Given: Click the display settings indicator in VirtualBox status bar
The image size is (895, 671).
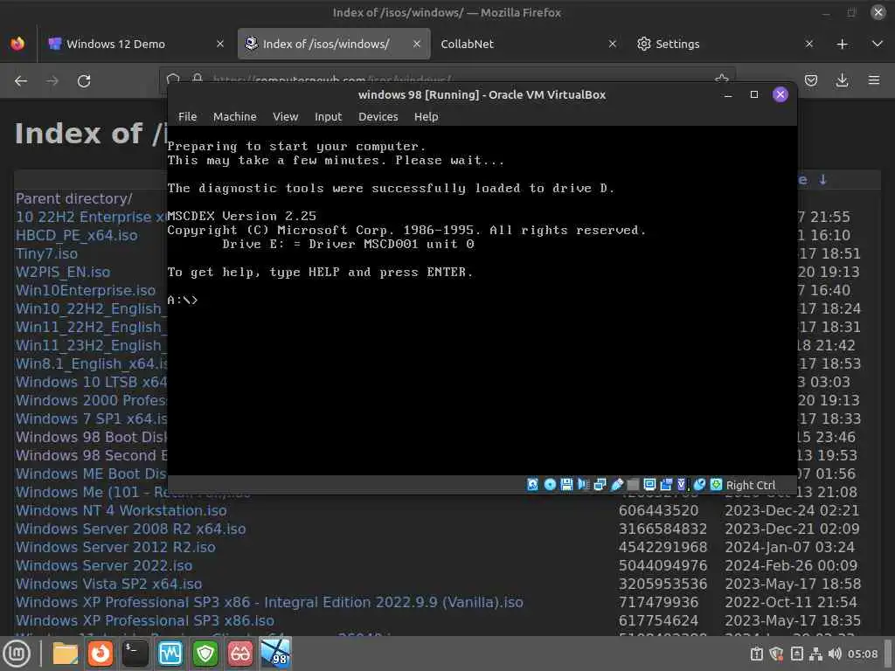Looking at the screenshot, I should click(x=649, y=484).
